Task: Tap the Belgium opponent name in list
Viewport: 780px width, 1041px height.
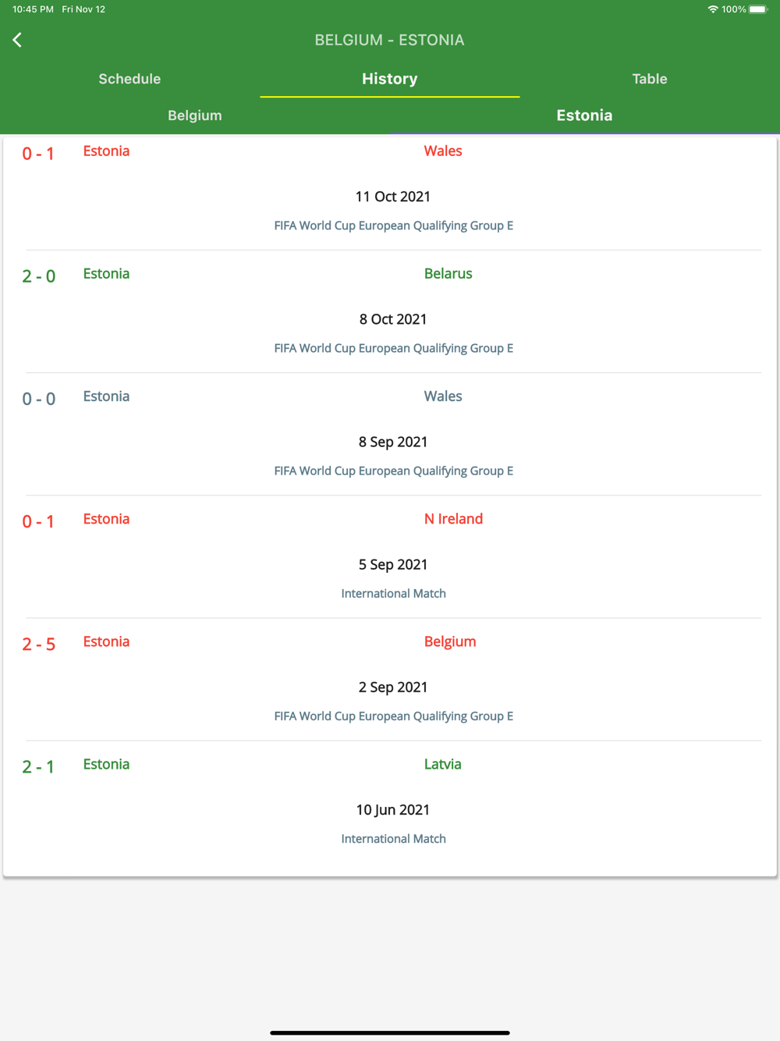Action: pos(450,641)
